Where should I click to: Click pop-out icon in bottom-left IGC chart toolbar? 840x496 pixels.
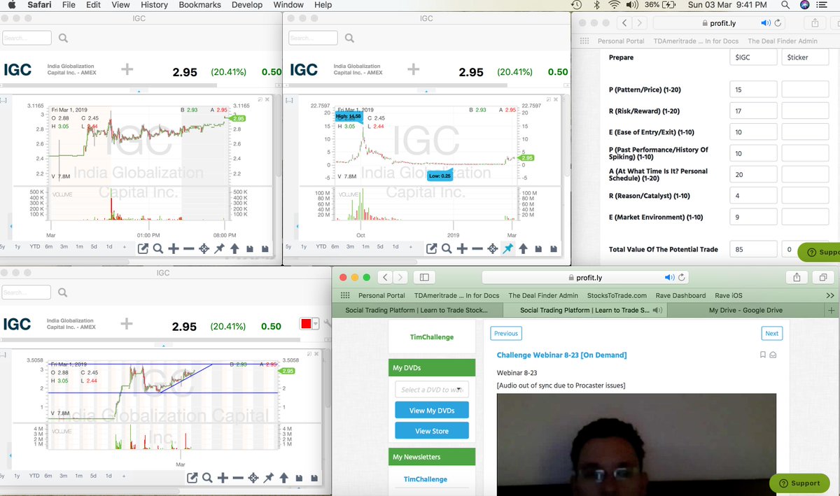pos(192,478)
